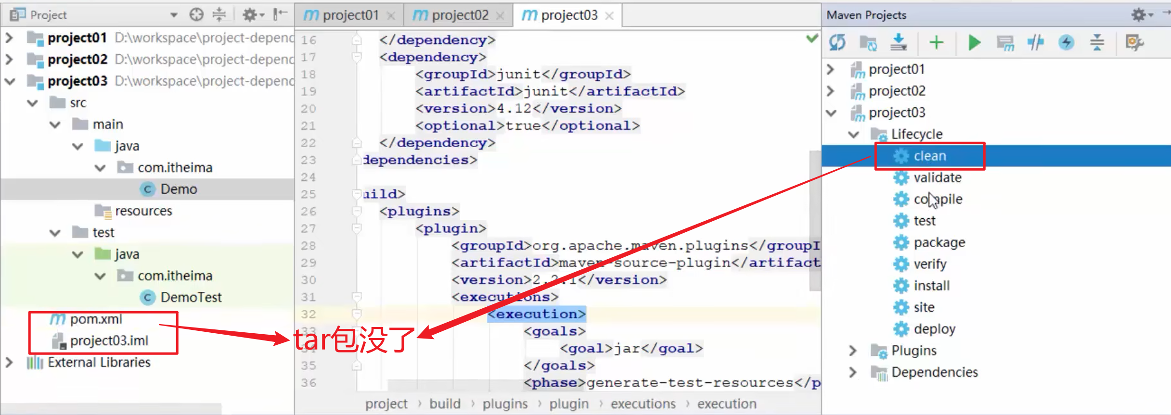
Task: Expand project02 in Project tree
Action: (9, 59)
